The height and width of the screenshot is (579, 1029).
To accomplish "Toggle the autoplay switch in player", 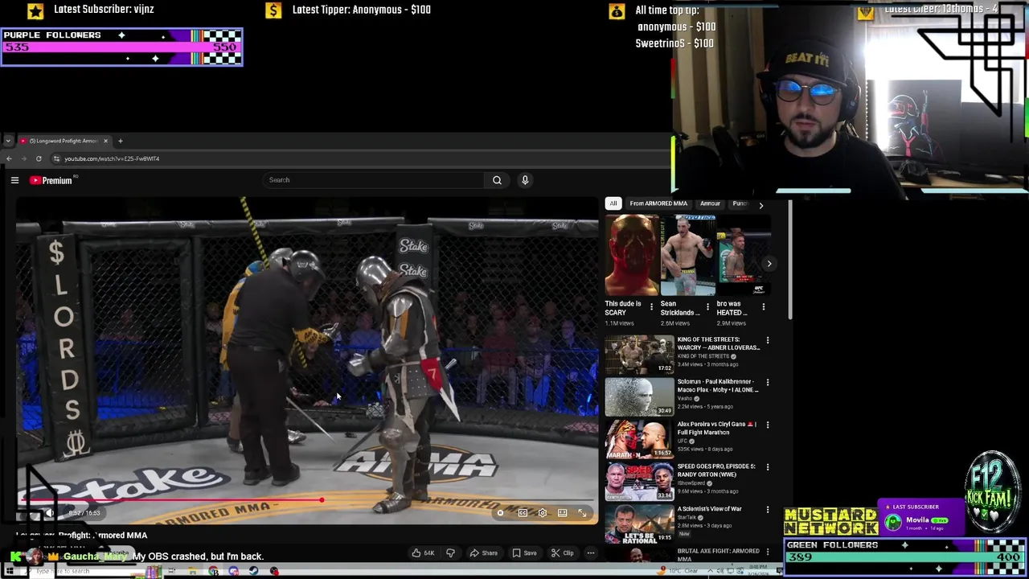I will pos(500,513).
